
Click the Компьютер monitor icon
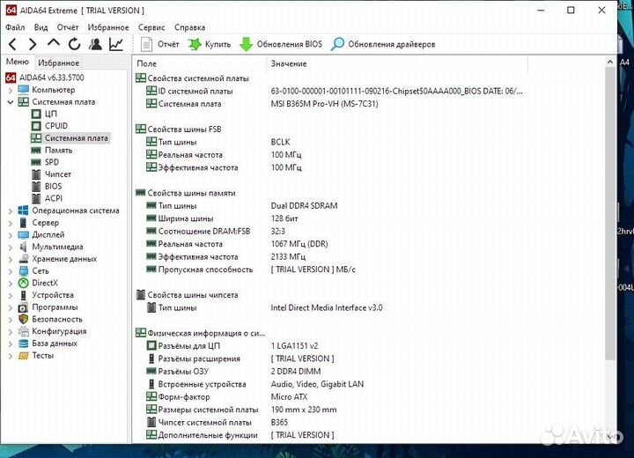pyautogui.click(x=24, y=90)
